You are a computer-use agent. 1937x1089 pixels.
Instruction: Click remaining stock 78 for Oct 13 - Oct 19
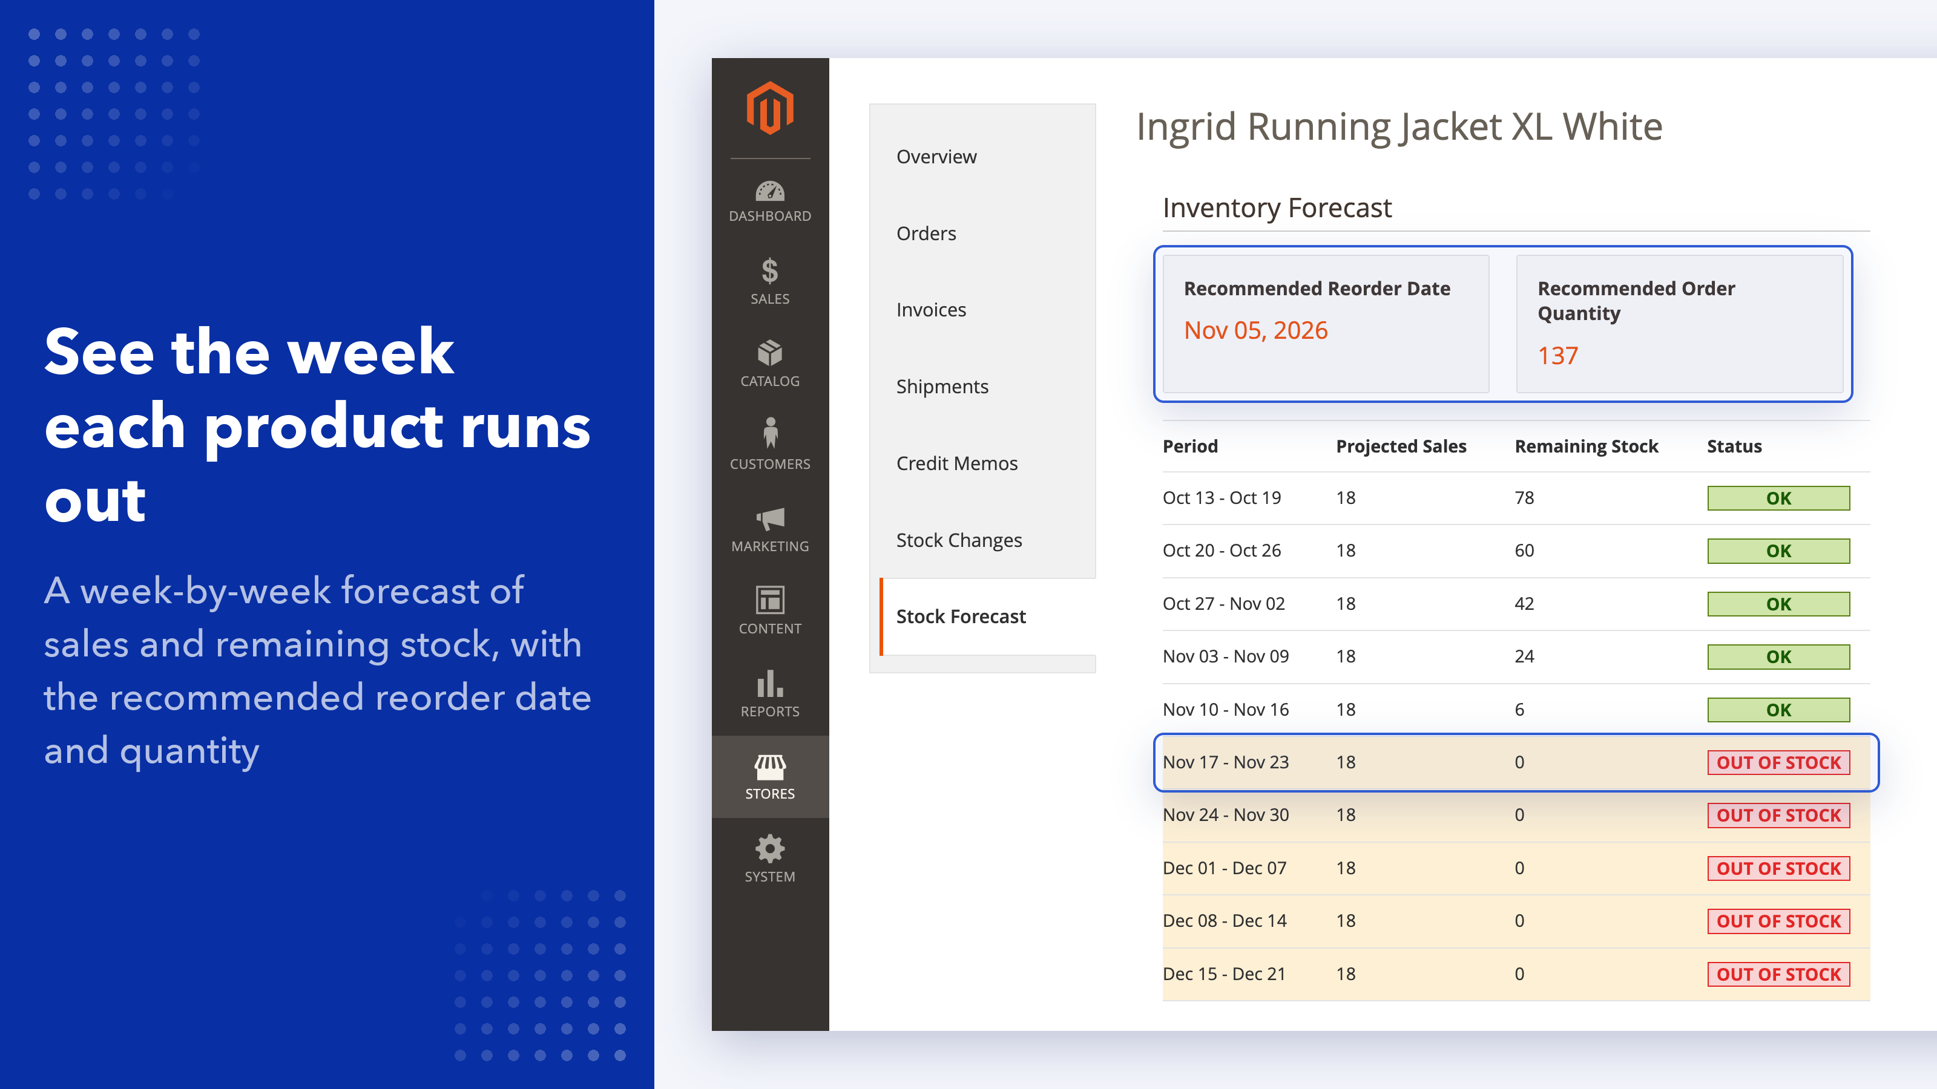point(1524,497)
